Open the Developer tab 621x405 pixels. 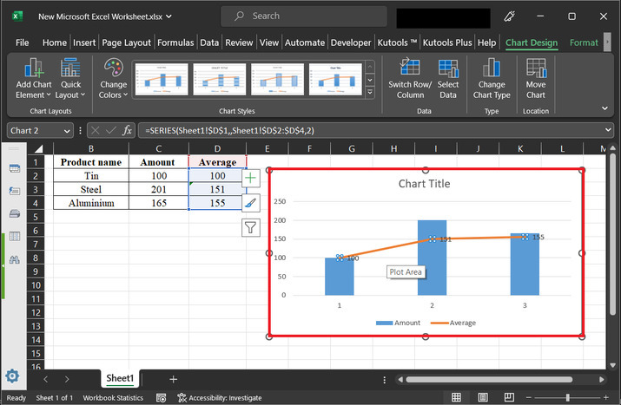[351, 42]
